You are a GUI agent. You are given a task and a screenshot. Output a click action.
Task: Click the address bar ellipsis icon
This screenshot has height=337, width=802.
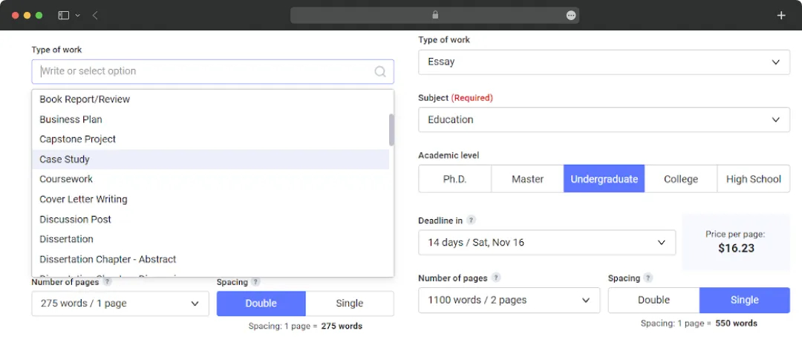(571, 15)
